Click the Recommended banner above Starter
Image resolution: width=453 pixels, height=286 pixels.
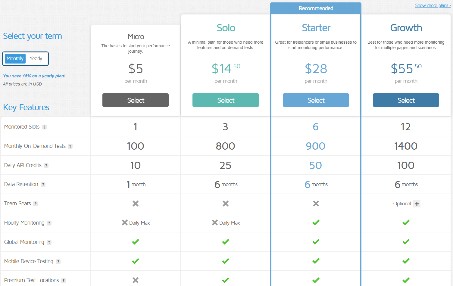coord(316,8)
